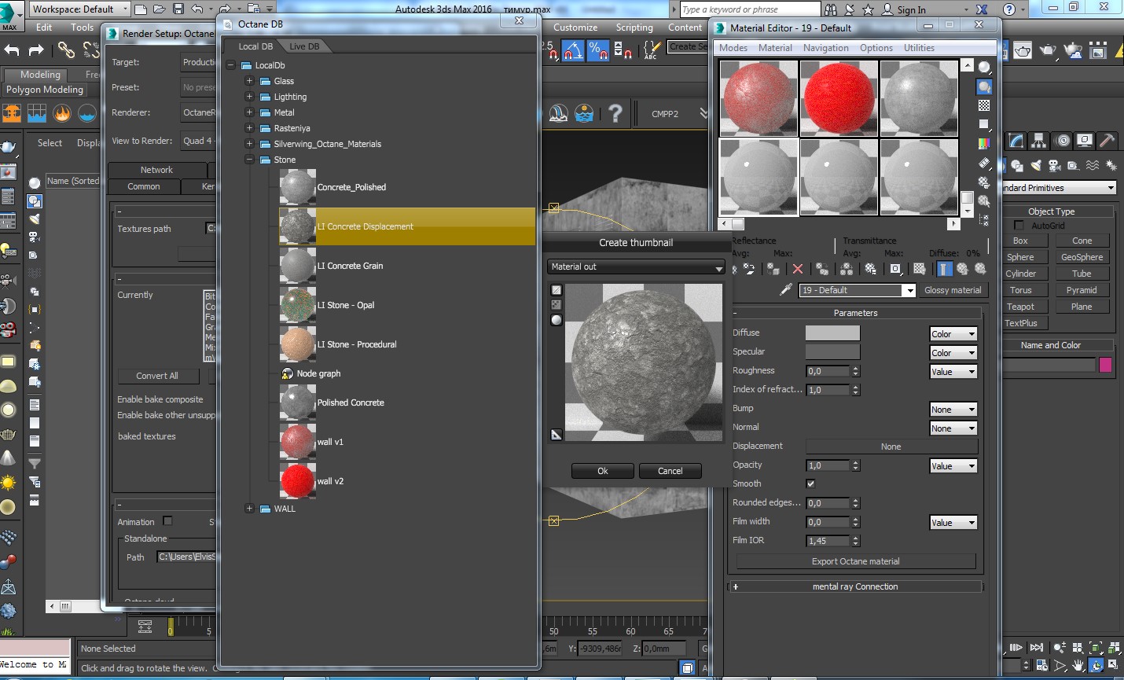The width and height of the screenshot is (1124, 680).
Task: Toggle the Backlight icon in Material Editor
Action: coord(984,86)
